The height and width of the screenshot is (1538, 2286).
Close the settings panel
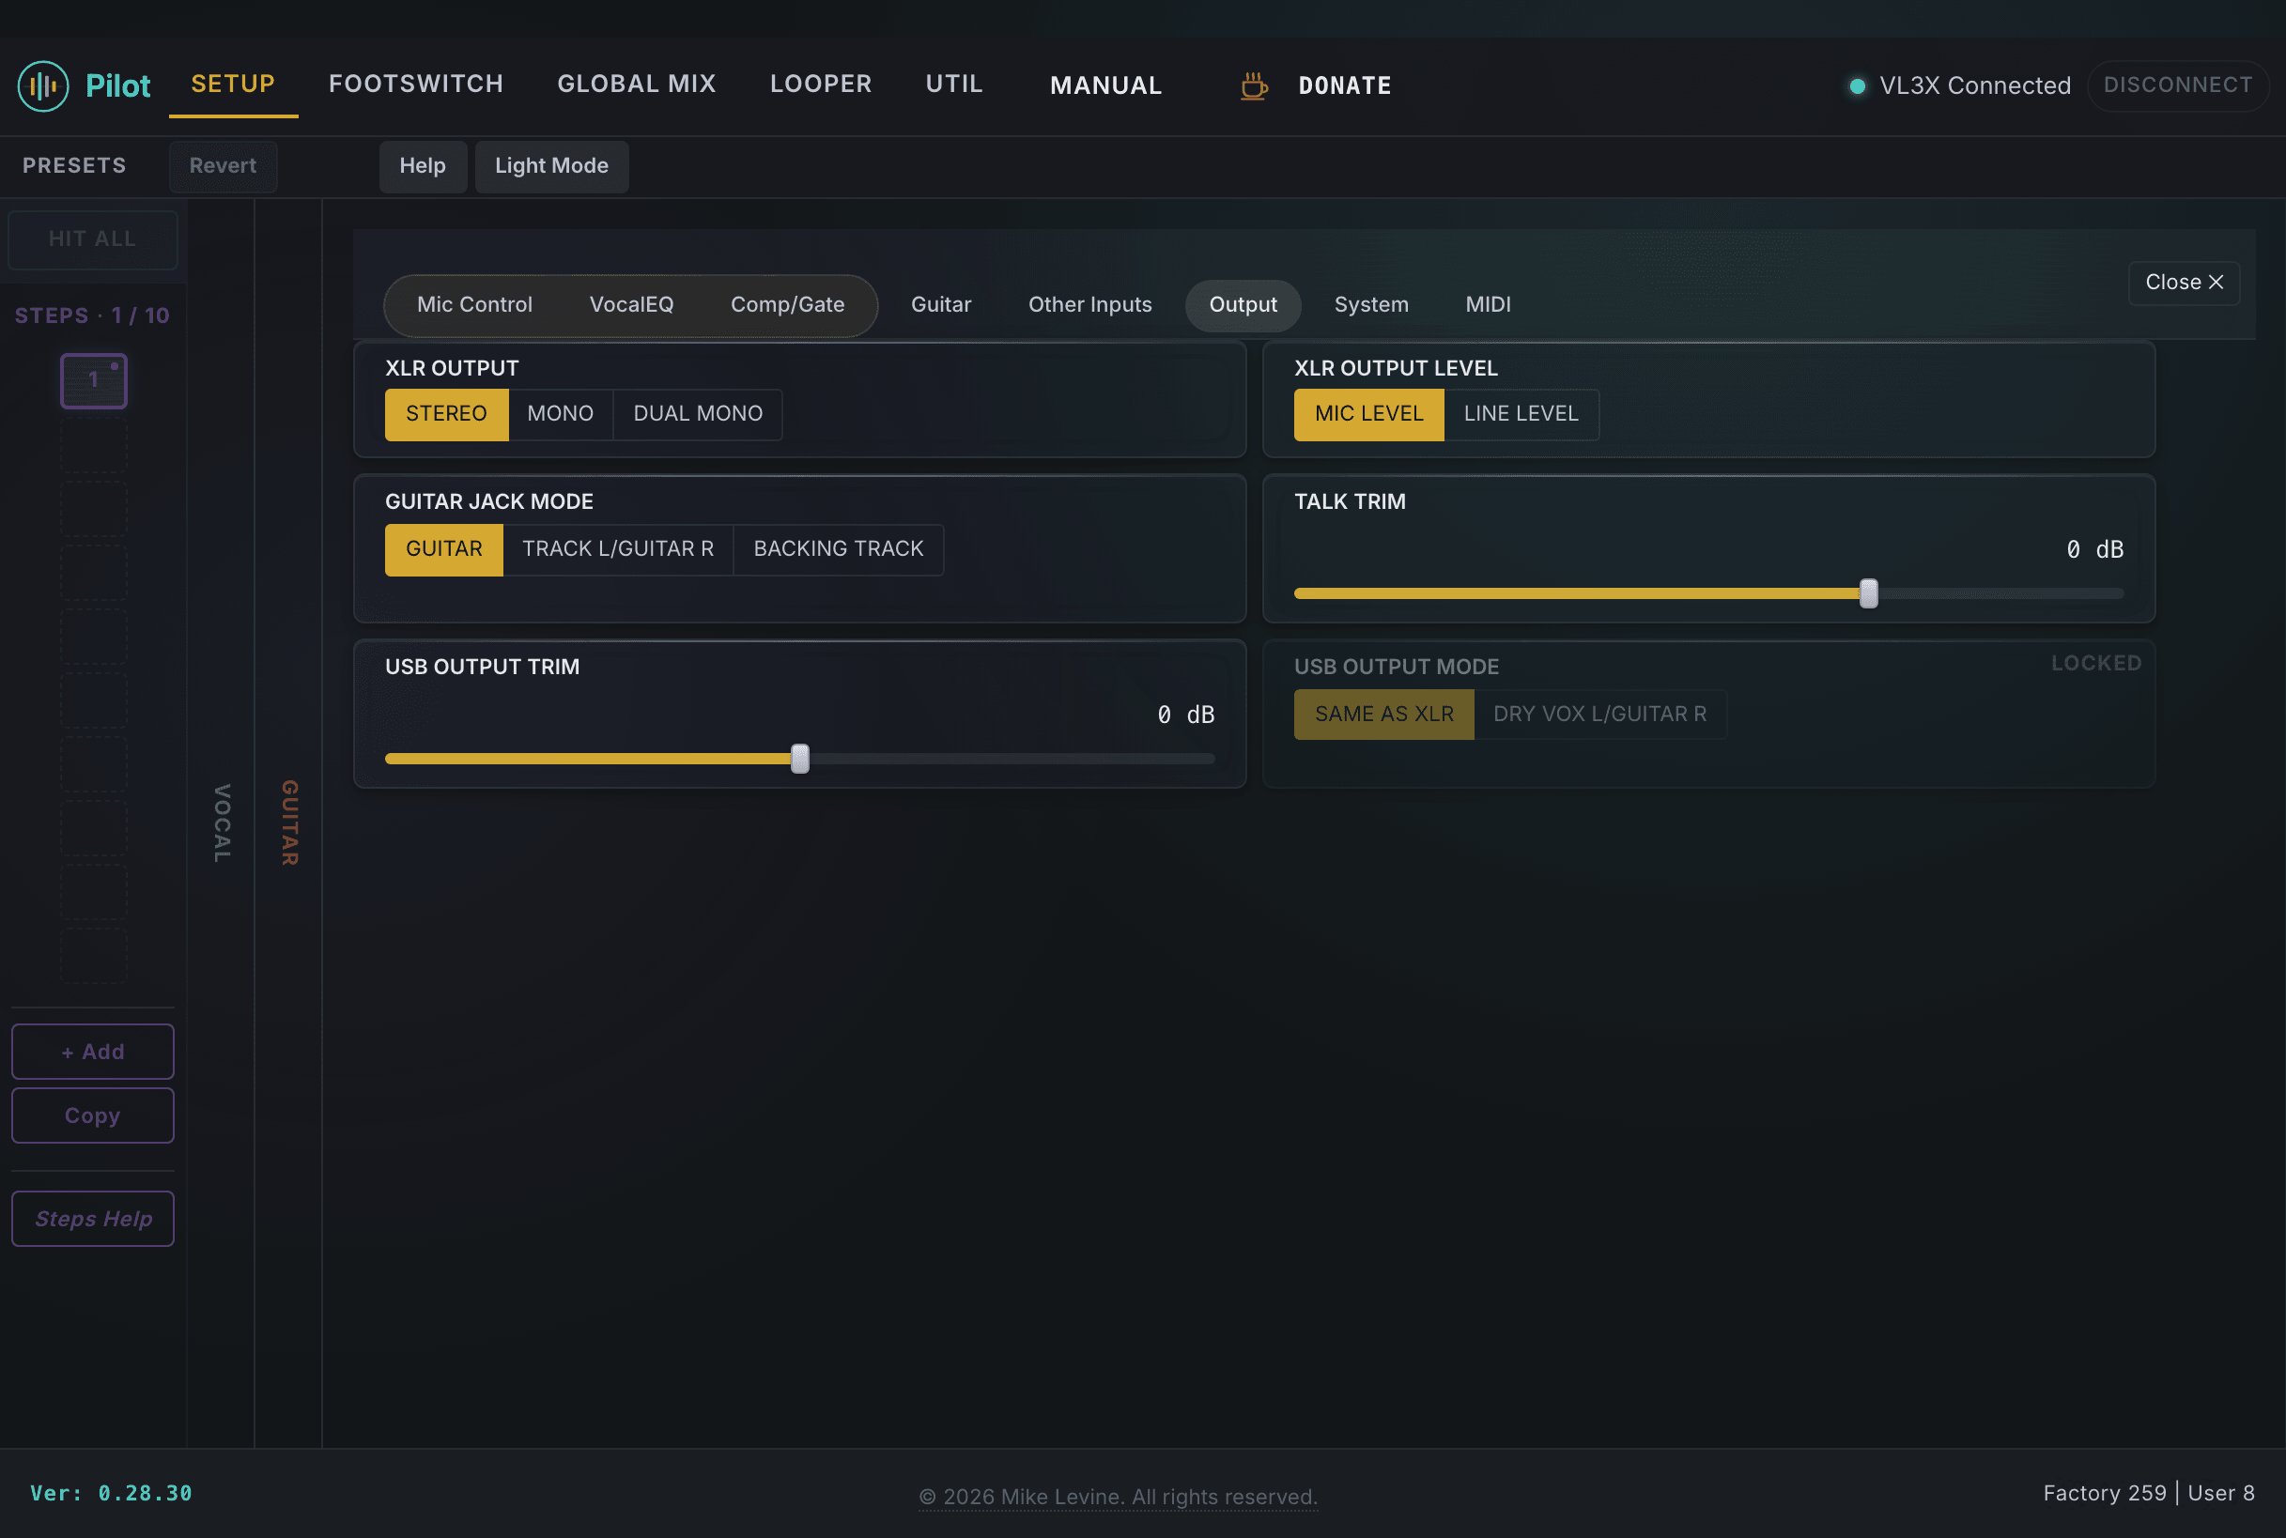click(2184, 283)
